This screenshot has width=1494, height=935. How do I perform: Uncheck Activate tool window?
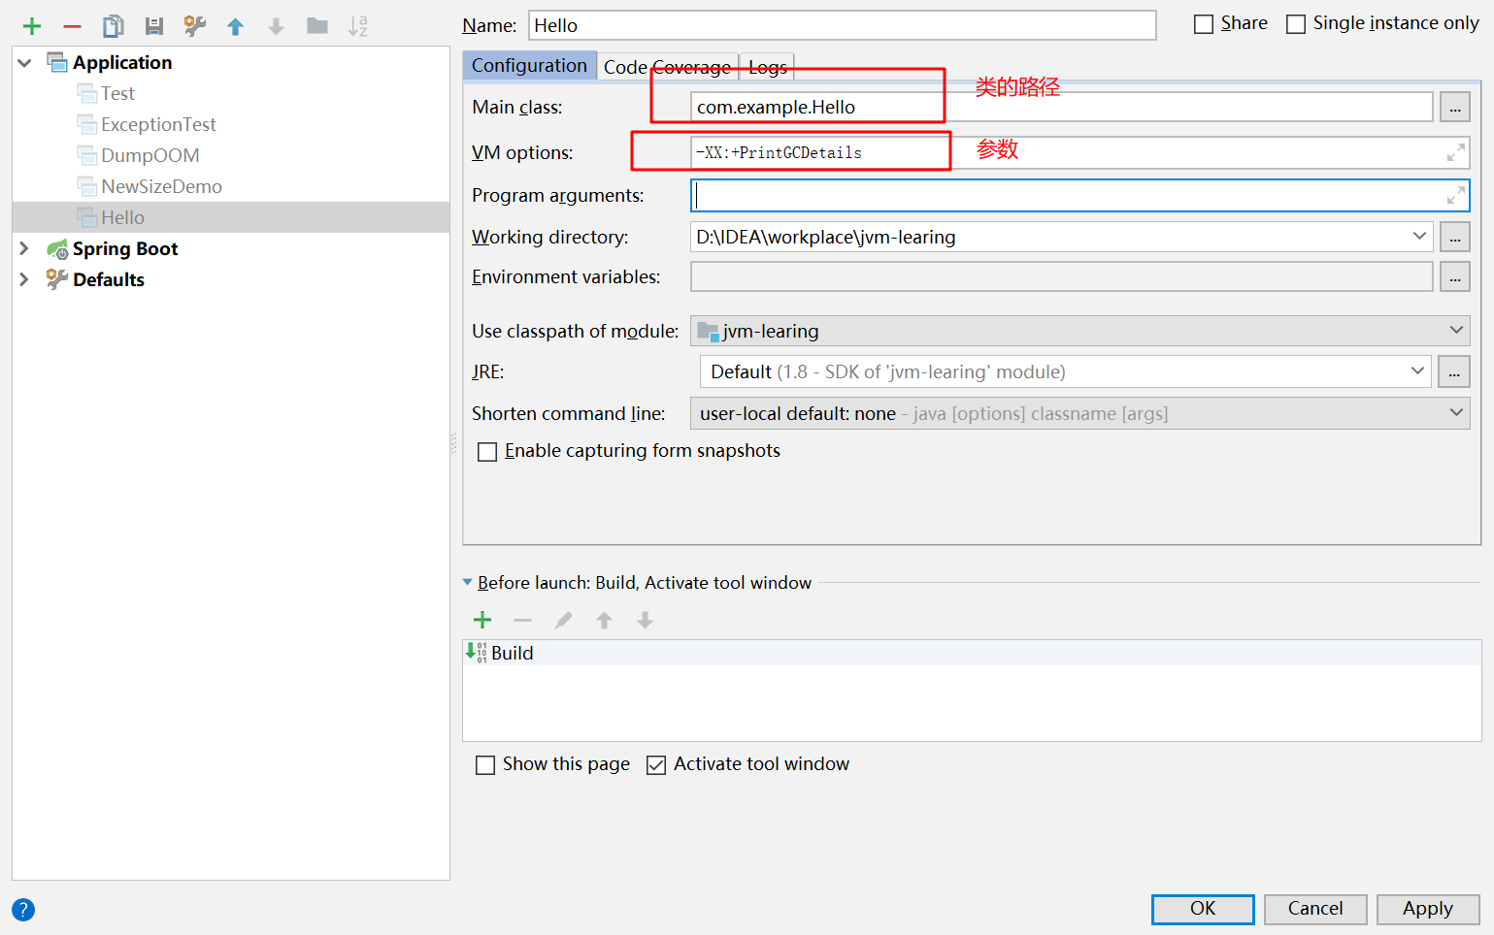[x=656, y=765]
